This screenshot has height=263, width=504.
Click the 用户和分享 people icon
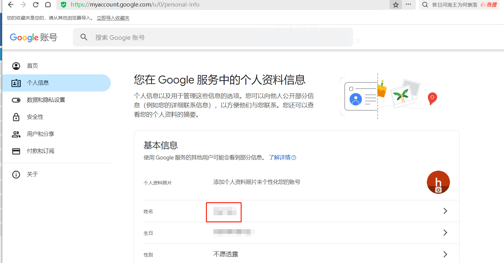(16, 134)
